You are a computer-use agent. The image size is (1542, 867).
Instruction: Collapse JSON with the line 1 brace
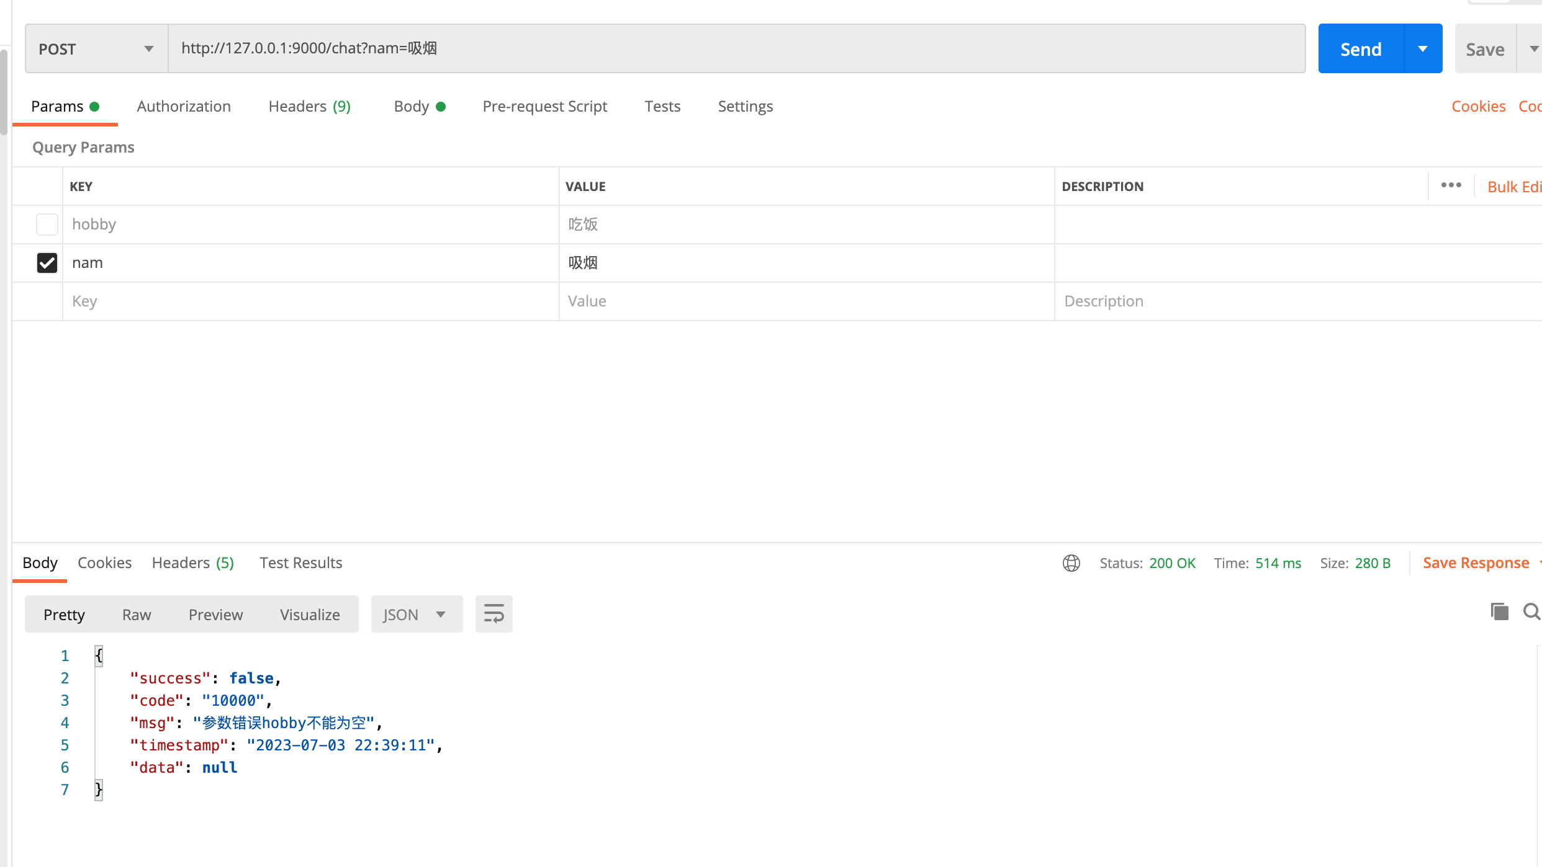[x=99, y=656]
